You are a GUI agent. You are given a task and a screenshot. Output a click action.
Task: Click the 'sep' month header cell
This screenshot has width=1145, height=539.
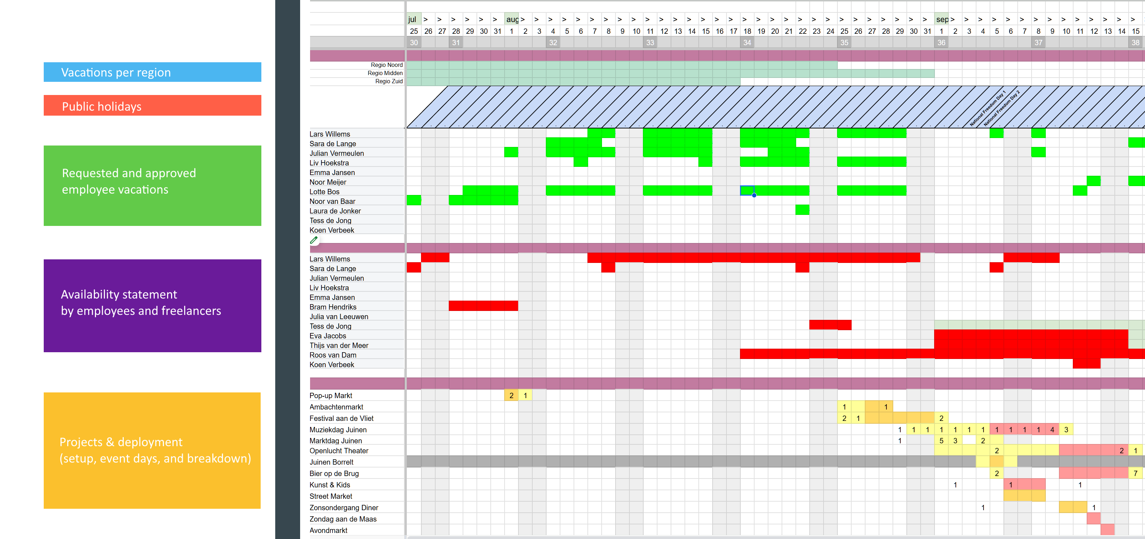tap(941, 19)
